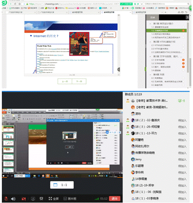The image size is (193, 203).
Task: Click the search magnifier in browser search box
Action: 189,4
